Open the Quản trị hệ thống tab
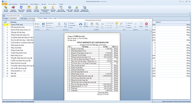Image resolution: width=193 pixels, height=103 pixels. click(x=13, y=4)
